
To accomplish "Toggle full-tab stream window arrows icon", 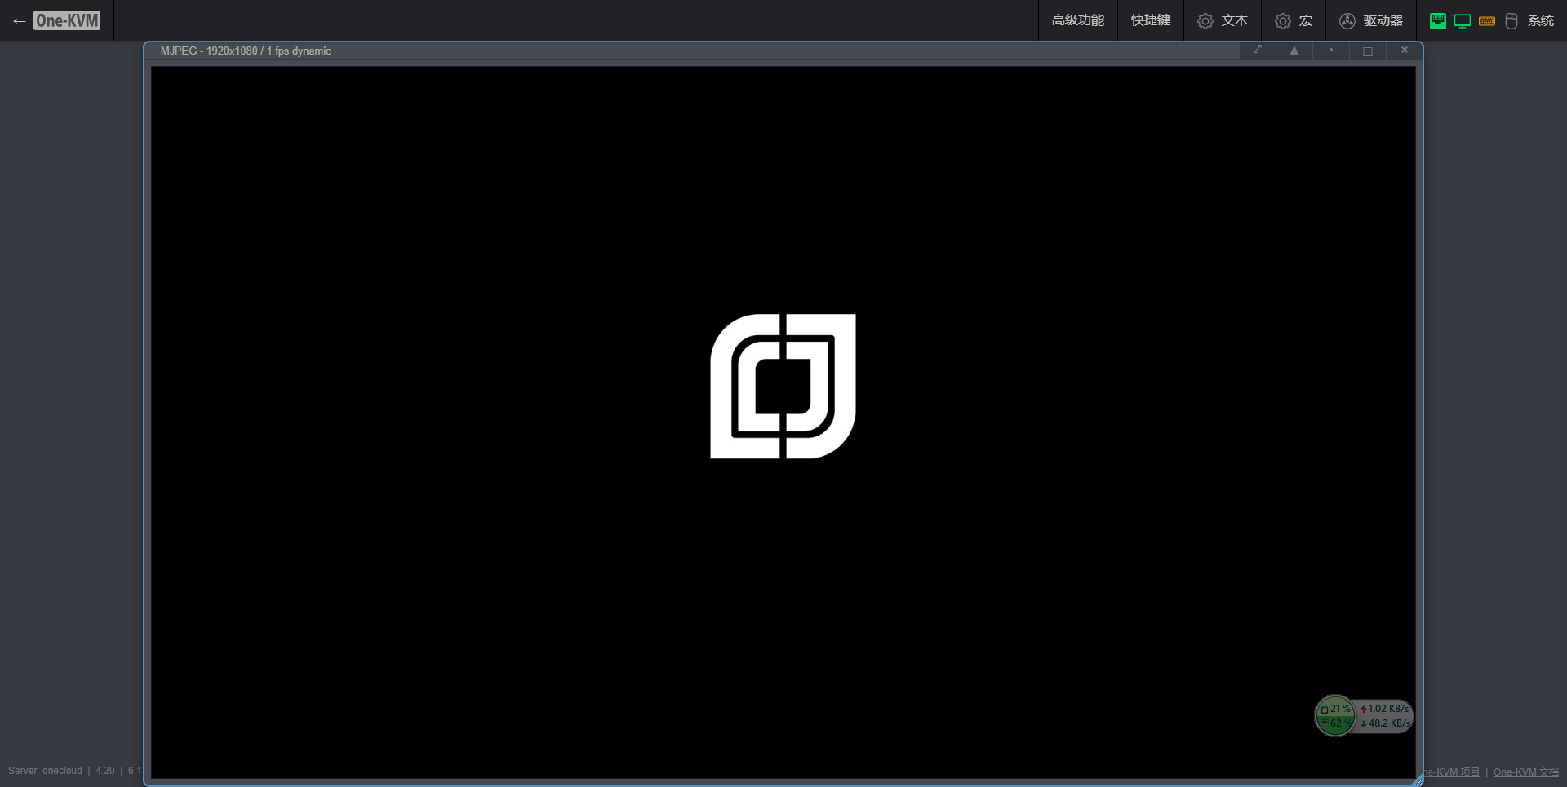I will (x=1258, y=51).
